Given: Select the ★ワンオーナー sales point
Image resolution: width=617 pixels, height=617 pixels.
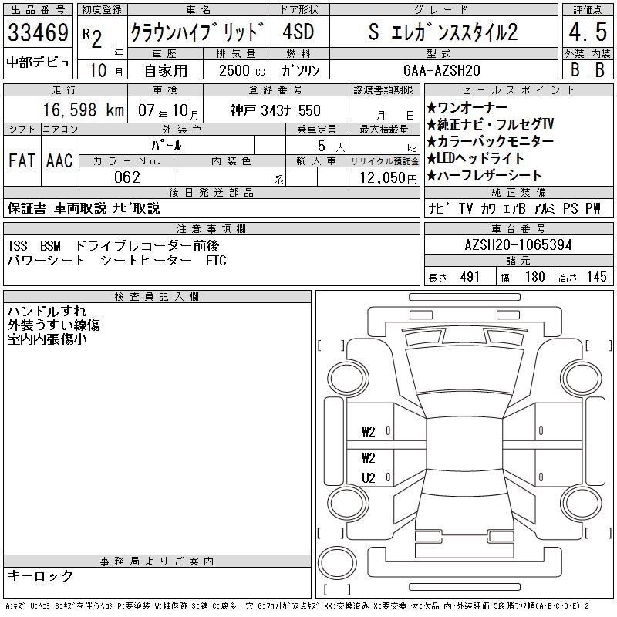Looking at the screenshot, I should [467, 107].
